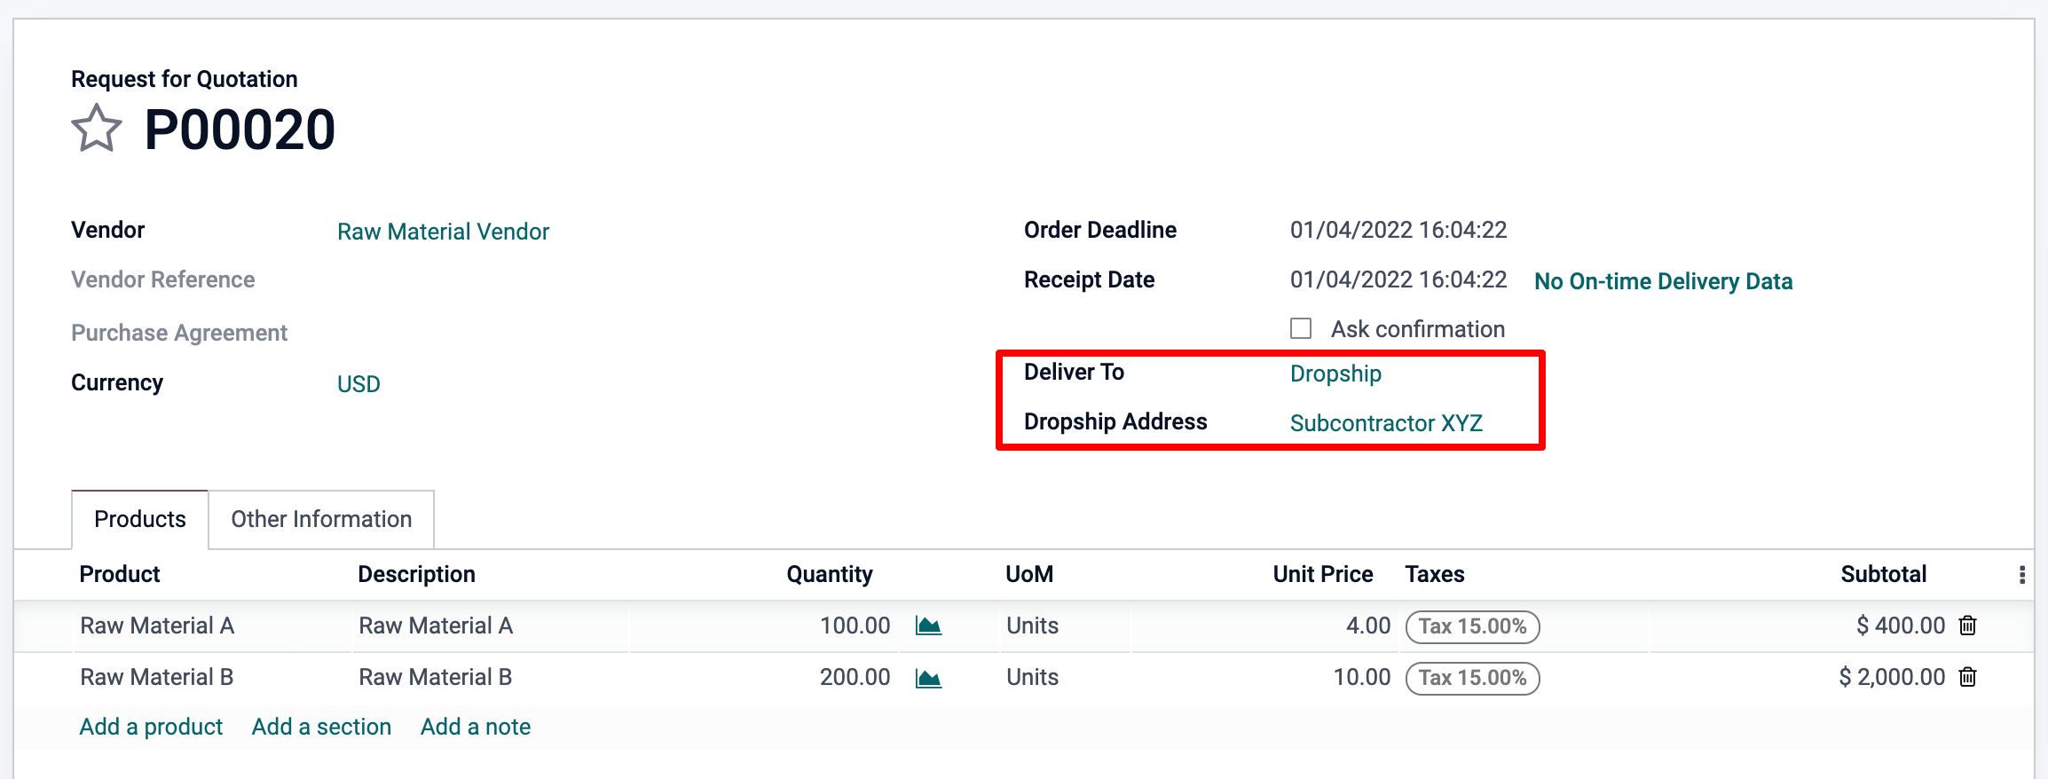2048x779 pixels.
Task: Open the Currency USD field
Action: [x=358, y=384]
